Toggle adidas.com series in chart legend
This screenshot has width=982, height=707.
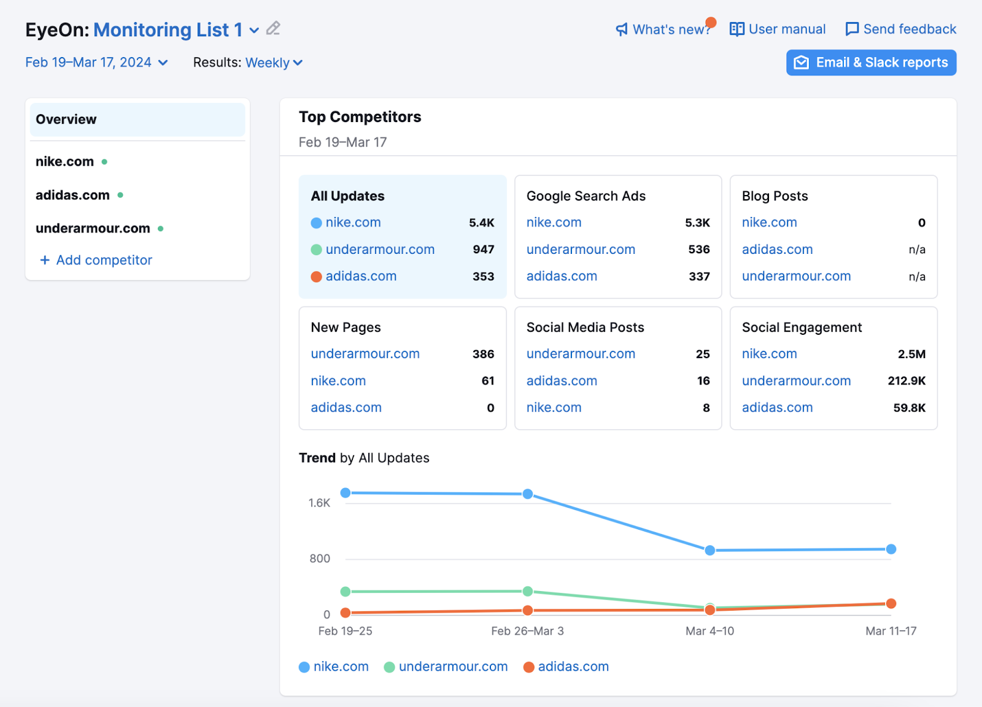(573, 667)
